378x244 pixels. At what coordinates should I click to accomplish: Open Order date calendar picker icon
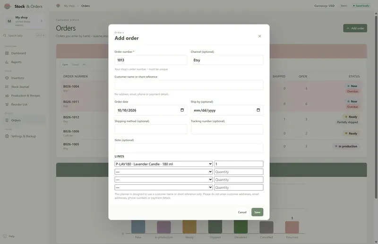coord(182,110)
